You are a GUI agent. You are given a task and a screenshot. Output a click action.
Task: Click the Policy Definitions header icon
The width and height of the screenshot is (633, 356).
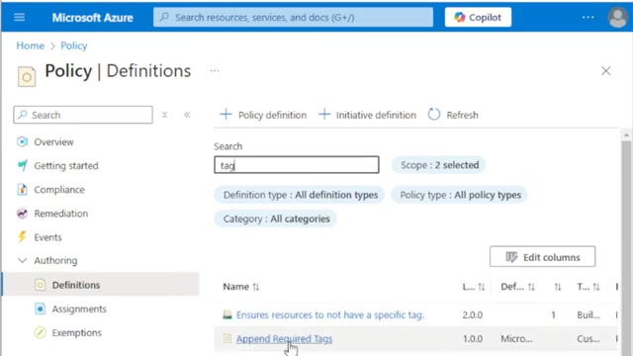point(27,76)
